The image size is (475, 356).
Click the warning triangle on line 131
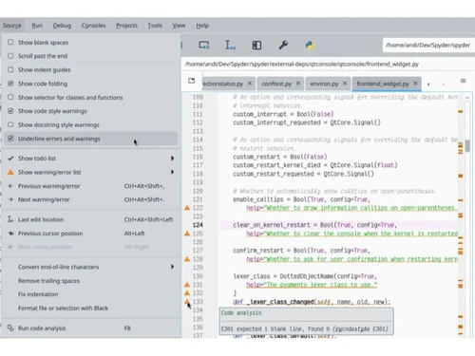click(x=187, y=285)
